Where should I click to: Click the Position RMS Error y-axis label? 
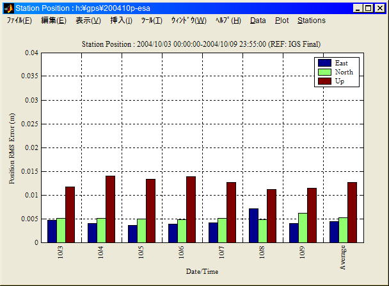pyautogui.click(x=12, y=147)
